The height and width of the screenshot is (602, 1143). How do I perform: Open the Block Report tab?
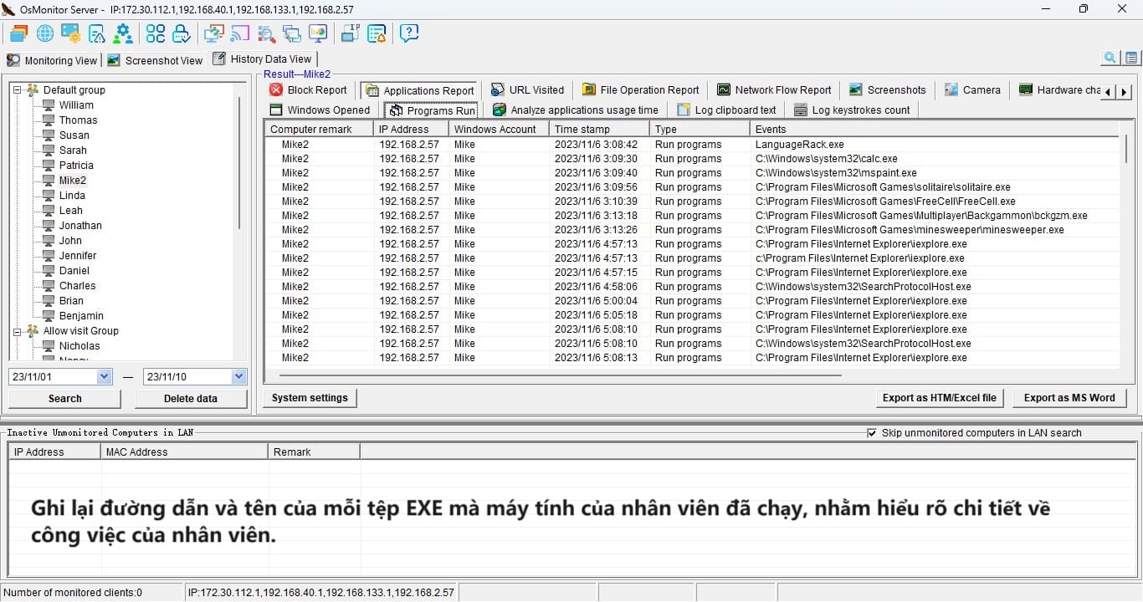tap(308, 90)
